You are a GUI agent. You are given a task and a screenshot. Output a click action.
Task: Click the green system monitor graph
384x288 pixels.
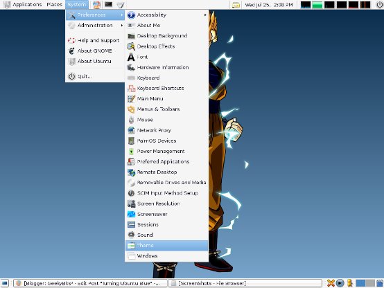(x=317, y=5)
